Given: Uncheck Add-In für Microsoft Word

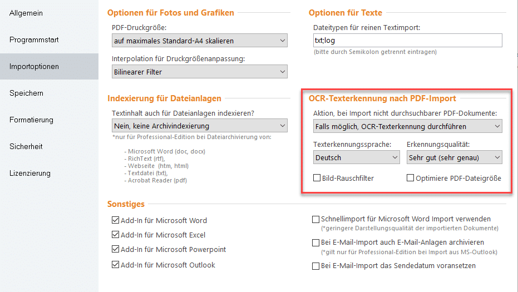Looking at the screenshot, I should pos(116,220).
